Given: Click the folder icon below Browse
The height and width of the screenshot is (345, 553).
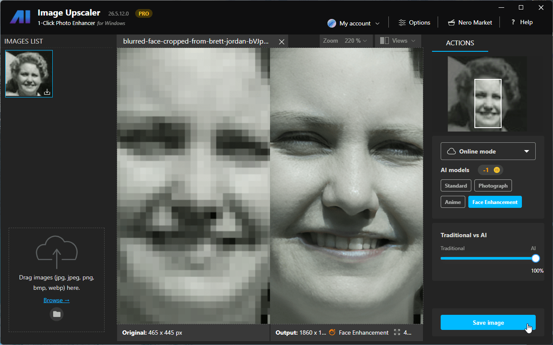Looking at the screenshot, I should coord(57,314).
